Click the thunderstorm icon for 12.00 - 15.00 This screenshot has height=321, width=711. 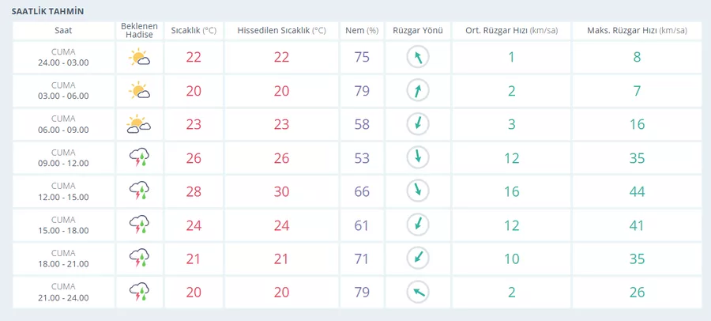(139, 191)
